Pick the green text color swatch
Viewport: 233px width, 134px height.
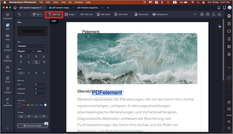click(x=32, y=105)
